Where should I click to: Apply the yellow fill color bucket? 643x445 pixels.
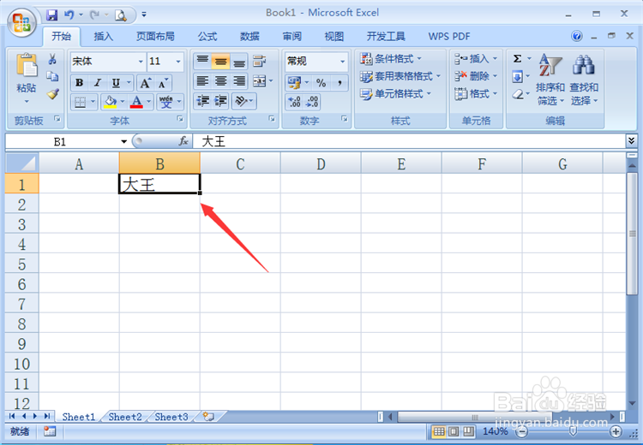pos(110,102)
